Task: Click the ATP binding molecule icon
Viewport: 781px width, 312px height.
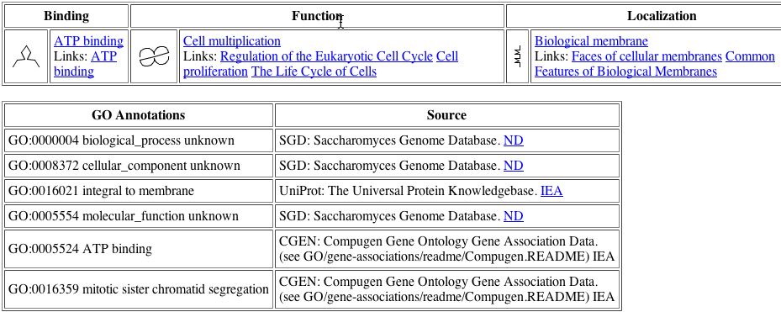Action: [26, 56]
